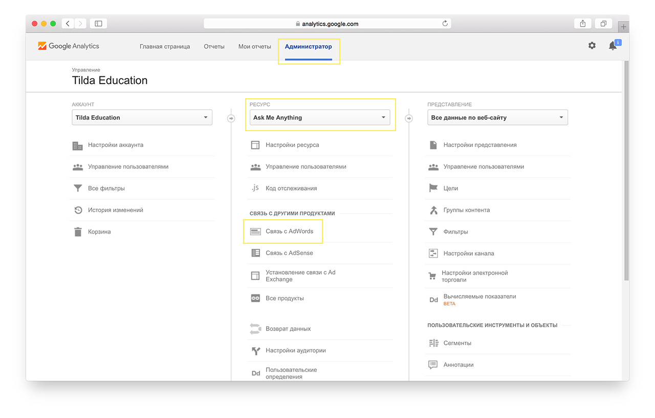Click the analytics.google.com address bar

click(x=327, y=24)
